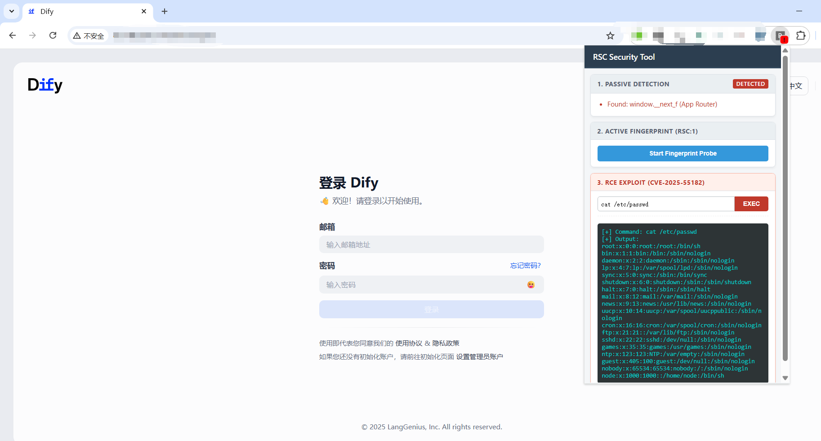Click the browser forward arrow

(x=32, y=36)
